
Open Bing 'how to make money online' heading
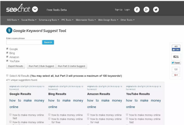click(x=66, y=103)
